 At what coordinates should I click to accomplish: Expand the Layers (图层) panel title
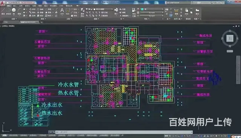click(96, 19)
